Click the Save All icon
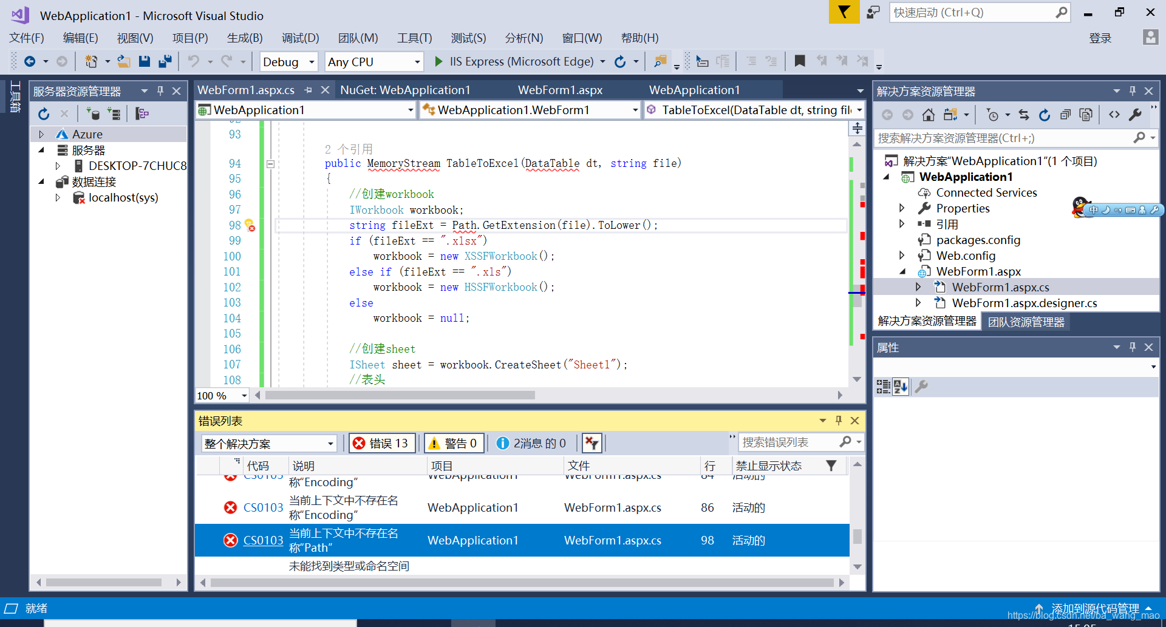 (165, 61)
